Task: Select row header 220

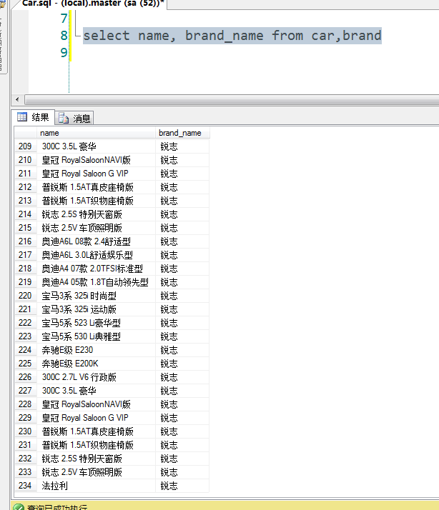Action: (x=26, y=296)
